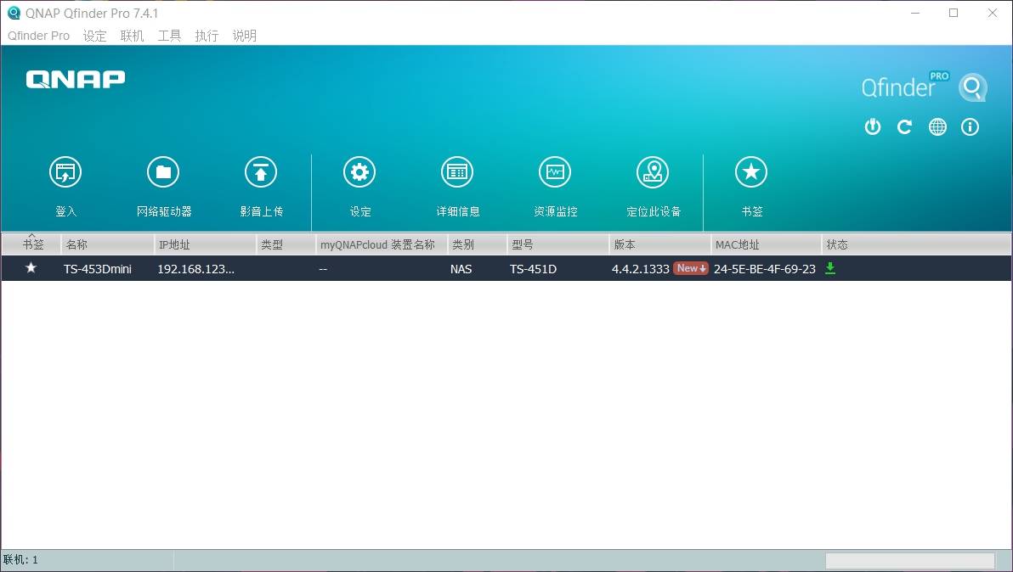Maximize the Qfinder Pro window

point(954,13)
